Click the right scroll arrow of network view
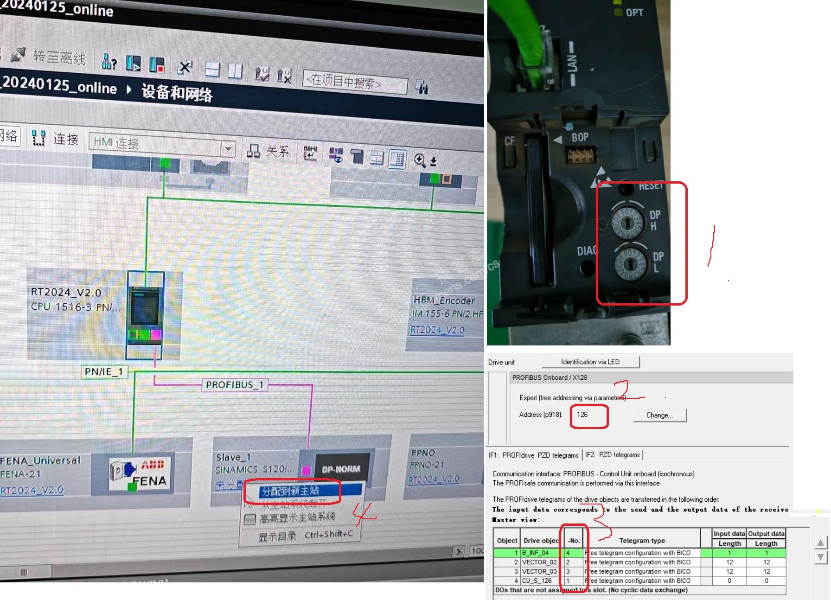The width and height of the screenshot is (831, 600). pos(459,551)
